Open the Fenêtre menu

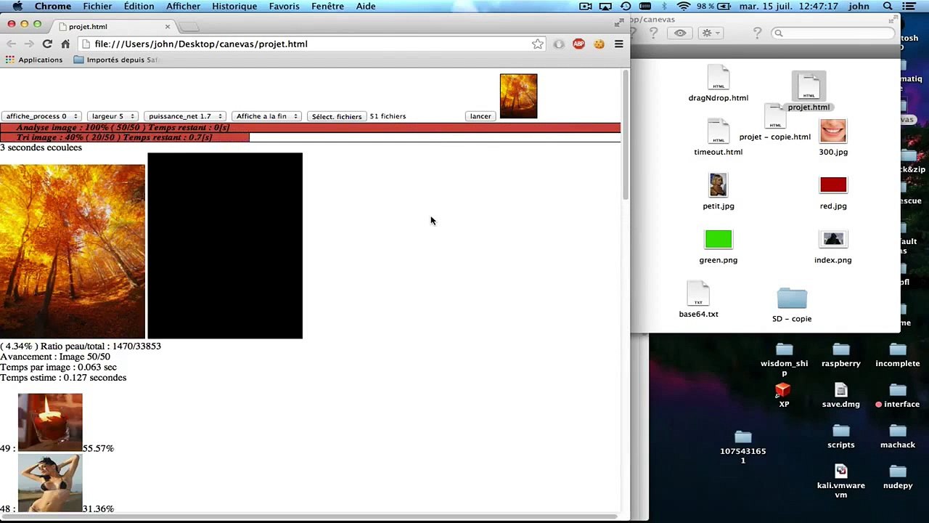(327, 7)
